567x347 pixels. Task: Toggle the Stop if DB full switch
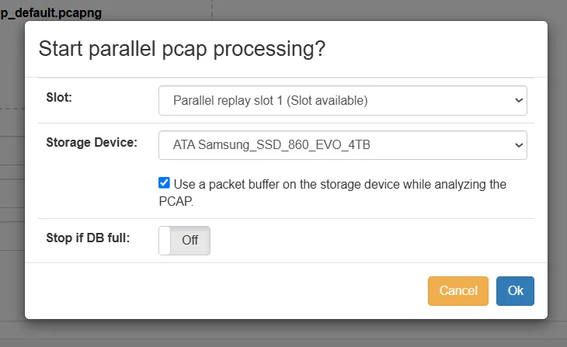[x=184, y=240]
